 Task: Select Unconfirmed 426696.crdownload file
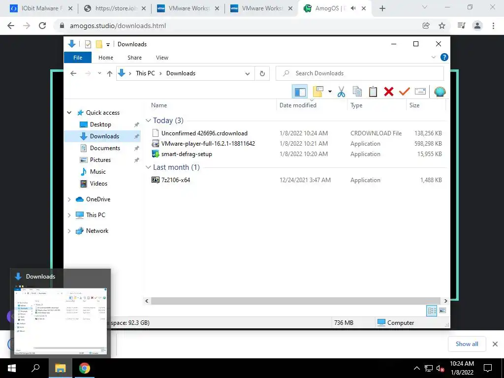pos(204,133)
